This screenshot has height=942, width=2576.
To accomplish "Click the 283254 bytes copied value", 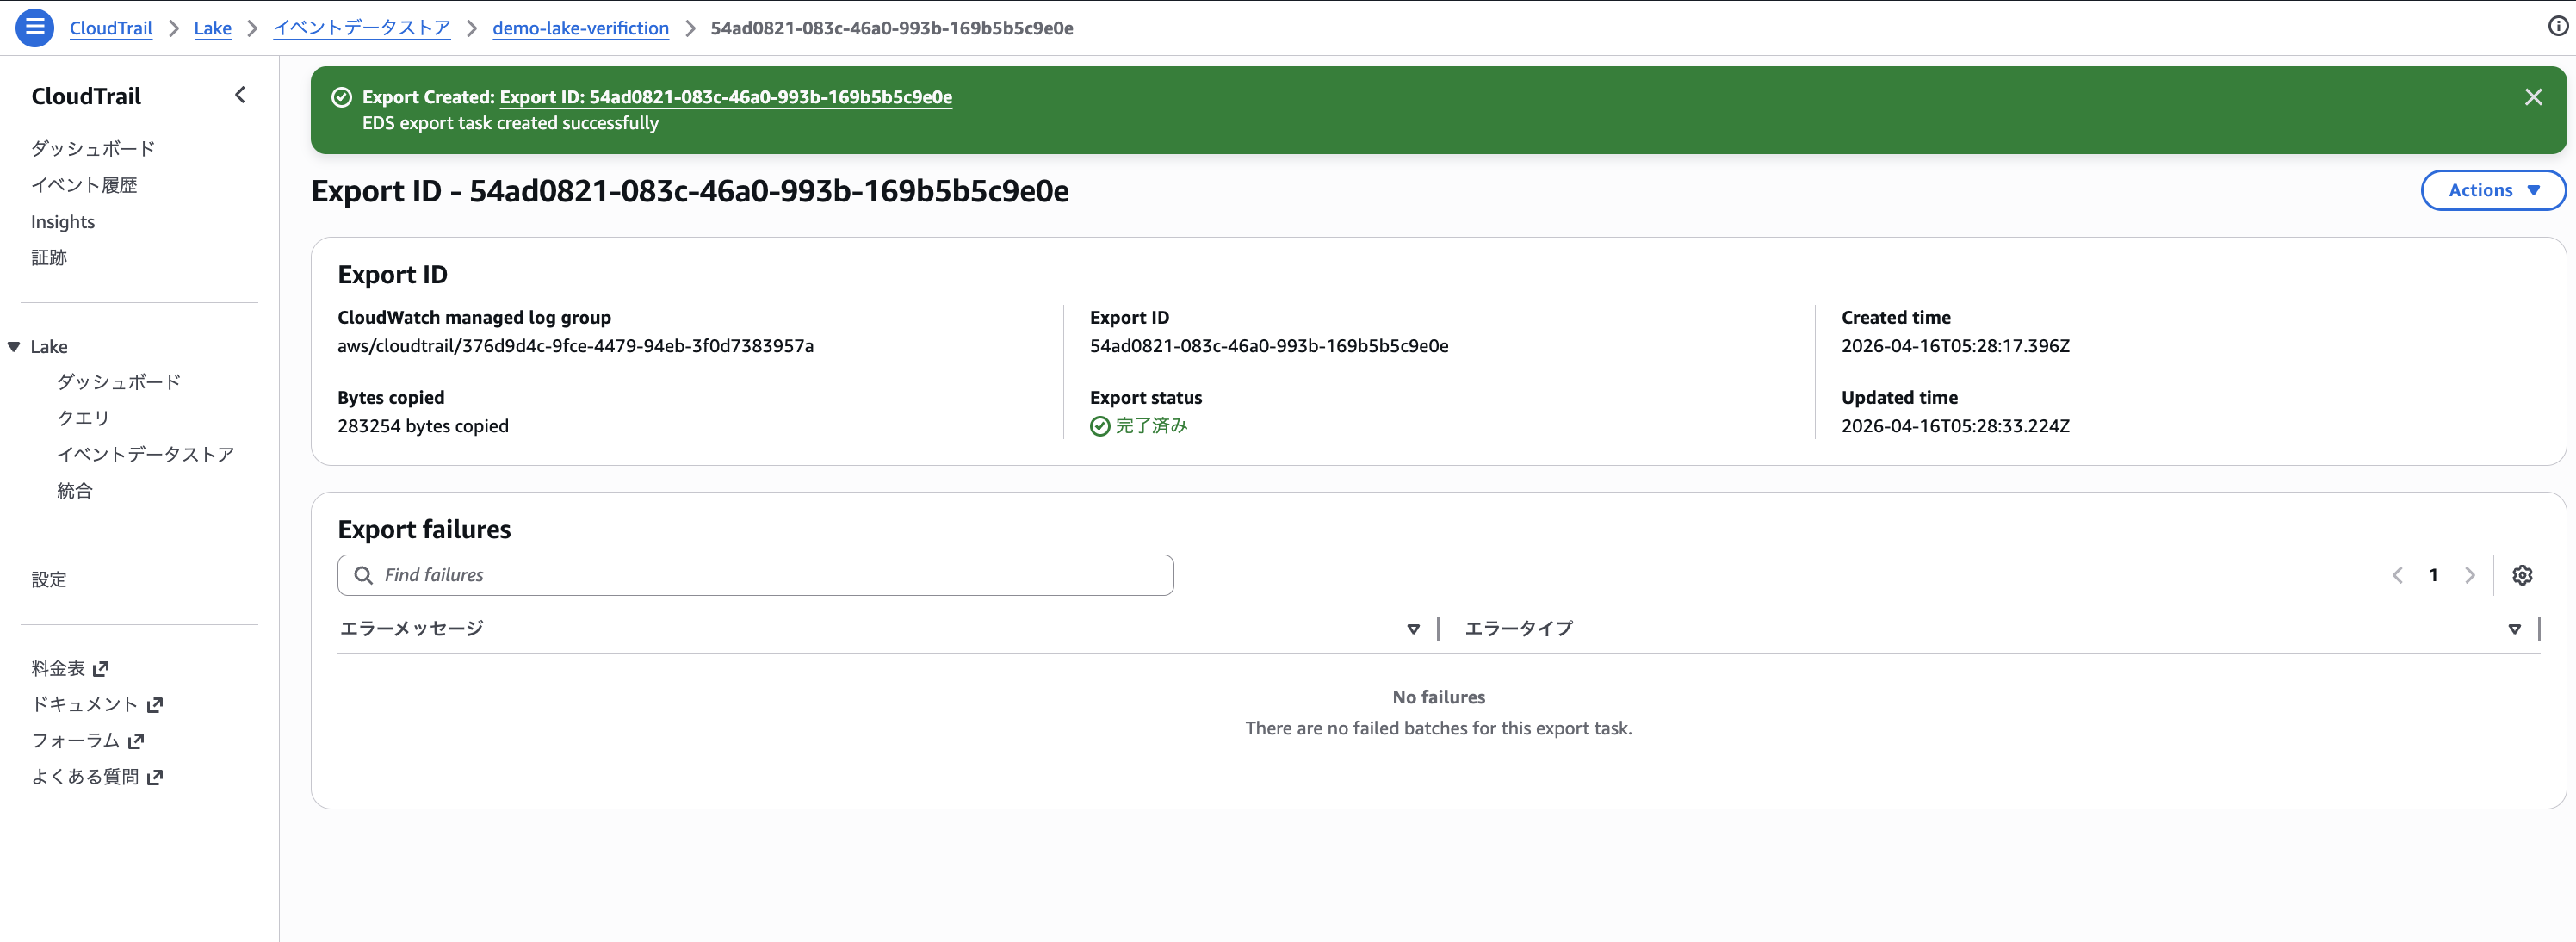I will click(x=423, y=426).
